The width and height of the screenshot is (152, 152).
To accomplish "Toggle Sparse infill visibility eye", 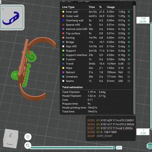I will click(129, 25).
